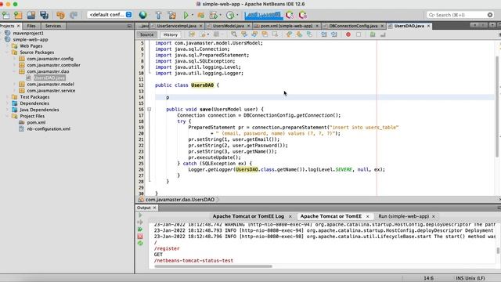Click the Save All toolbar icon
Screen dimensions: 501x282
tap(44, 15)
